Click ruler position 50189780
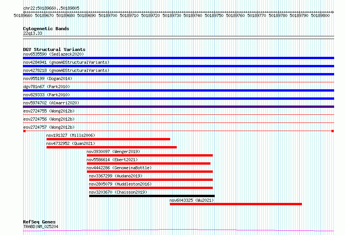The image size is (345, 235). pyautogui.click(x=278, y=15)
